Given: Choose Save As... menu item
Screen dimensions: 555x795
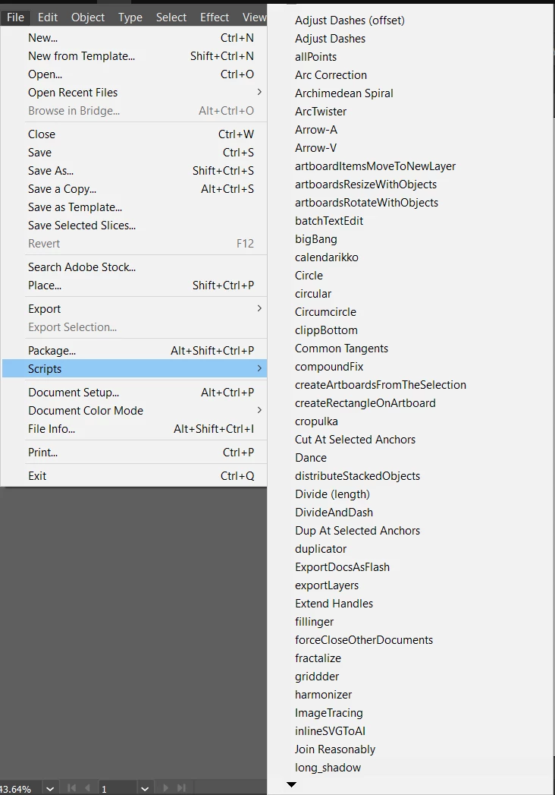Looking at the screenshot, I should (134, 171).
